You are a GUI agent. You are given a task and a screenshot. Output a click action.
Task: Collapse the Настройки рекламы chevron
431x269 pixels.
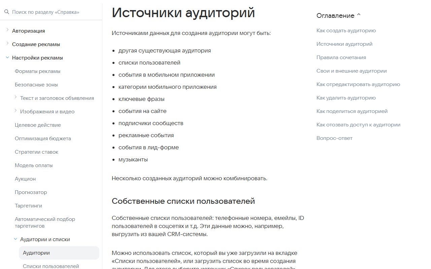point(7,57)
